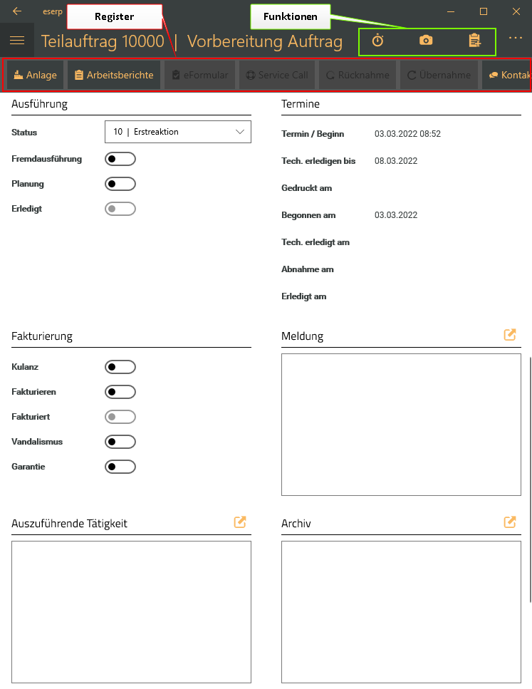Toggle the Fakturiert switch
Screen dimensions: 532x689
pyautogui.click(x=120, y=417)
